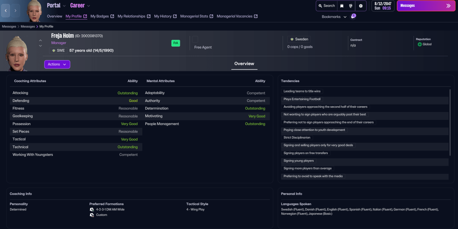Click the green FrA status badge
The width and height of the screenshot is (458, 229).
[176, 43]
